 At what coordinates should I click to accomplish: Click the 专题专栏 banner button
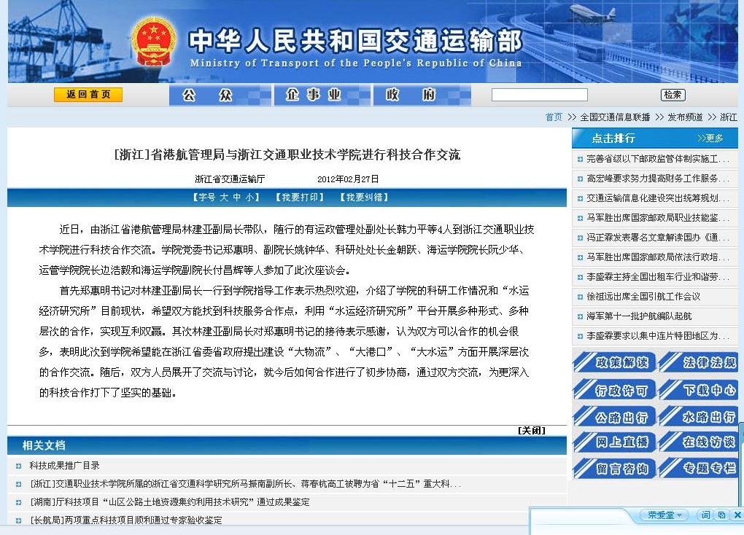[x=698, y=469]
